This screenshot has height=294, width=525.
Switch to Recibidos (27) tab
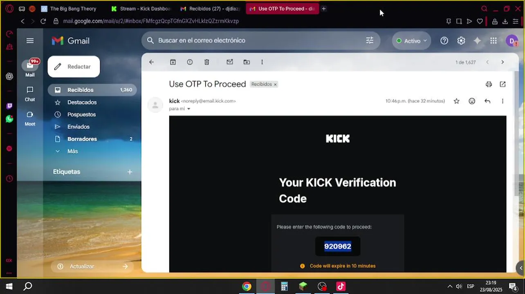tap(211, 9)
